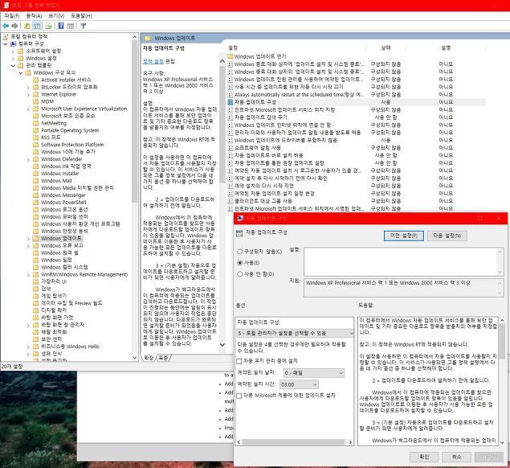Switch to the 표준 tab
510x468 pixels.
[164, 358]
